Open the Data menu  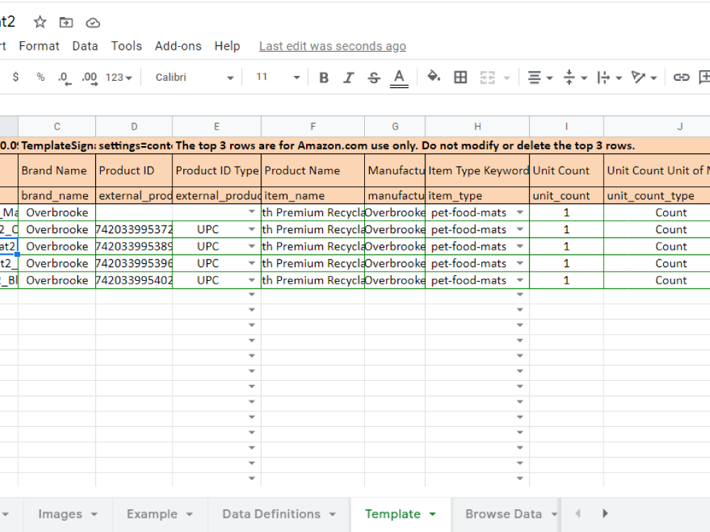click(85, 45)
